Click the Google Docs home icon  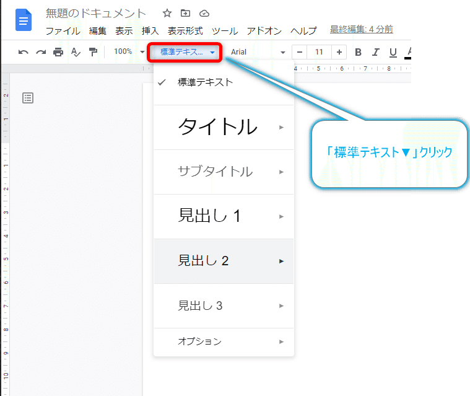click(x=24, y=20)
